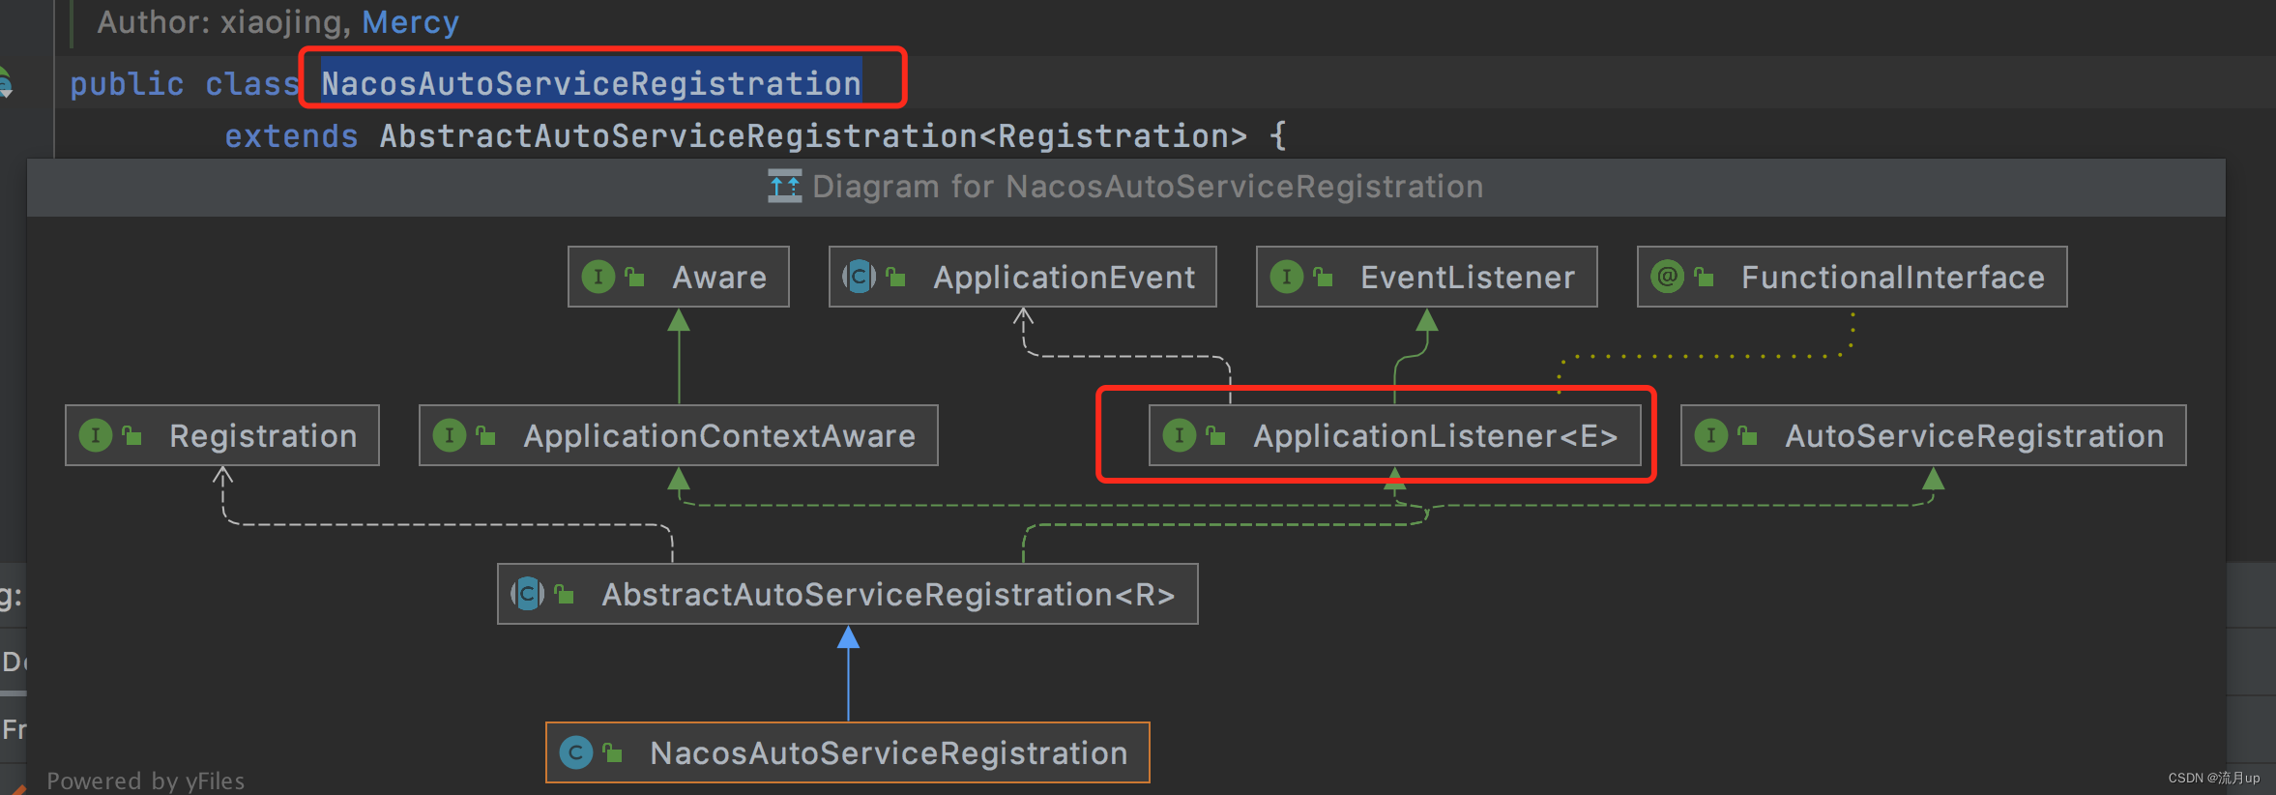
Task: Click the public visibility lock icon on ApplicationContextAware
Action: coord(486,436)
